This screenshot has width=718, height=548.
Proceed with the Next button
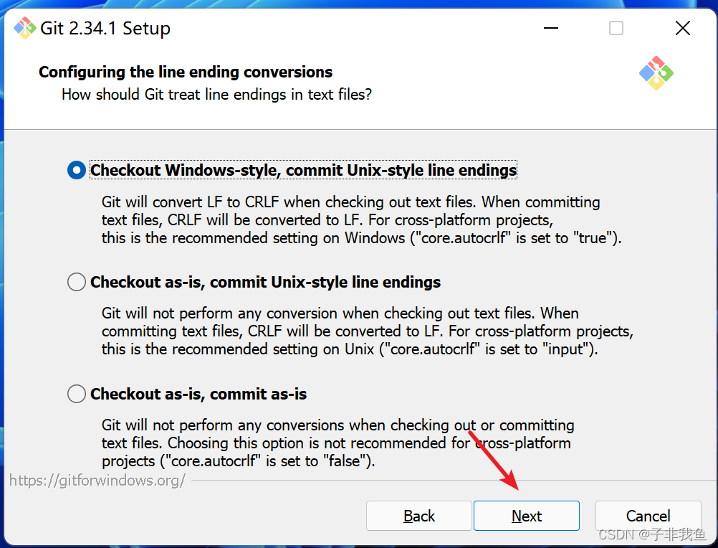coord(527,516)
